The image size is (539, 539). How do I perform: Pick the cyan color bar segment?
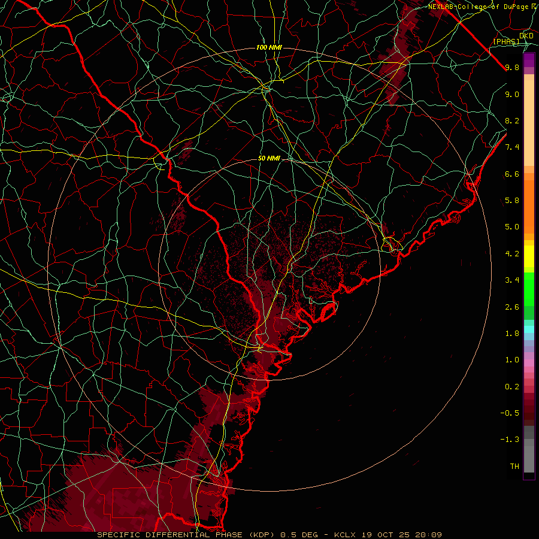(x=529, y=329)
